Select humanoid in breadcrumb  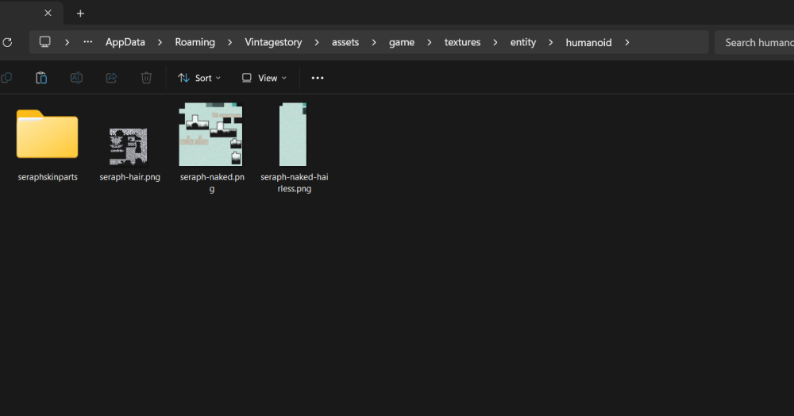click(x=588, y=43)
